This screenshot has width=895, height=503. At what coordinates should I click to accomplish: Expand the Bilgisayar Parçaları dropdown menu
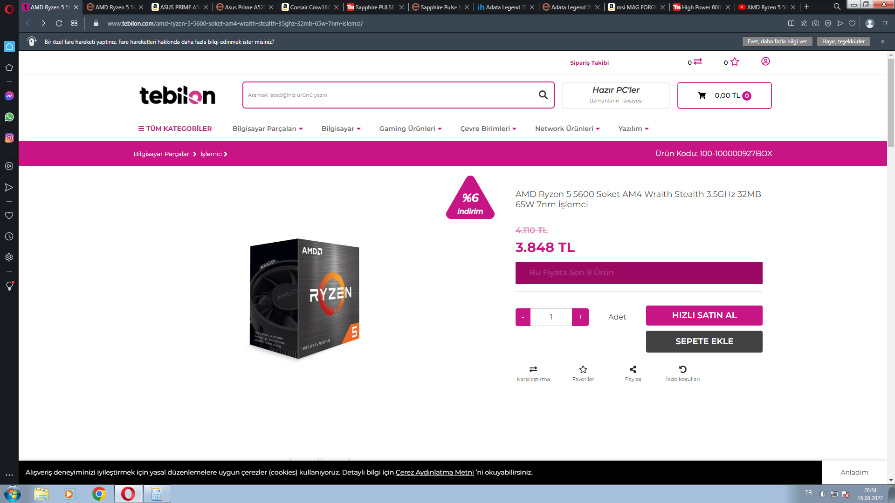(x=268, y=129)
